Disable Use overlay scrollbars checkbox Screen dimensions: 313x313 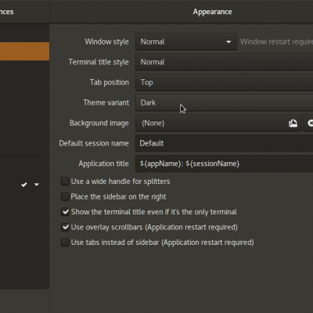click(x=65, y=227)
